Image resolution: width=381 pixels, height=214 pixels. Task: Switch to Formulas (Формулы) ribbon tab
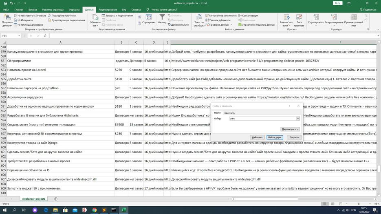tap(74, 10)
